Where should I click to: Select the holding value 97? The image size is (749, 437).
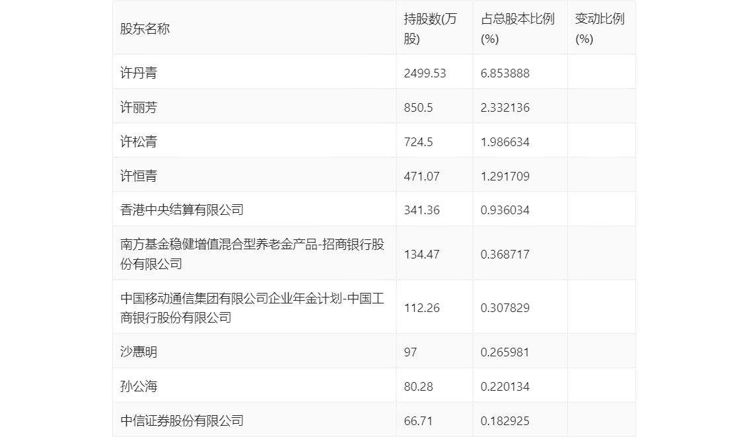pos(410,352)
